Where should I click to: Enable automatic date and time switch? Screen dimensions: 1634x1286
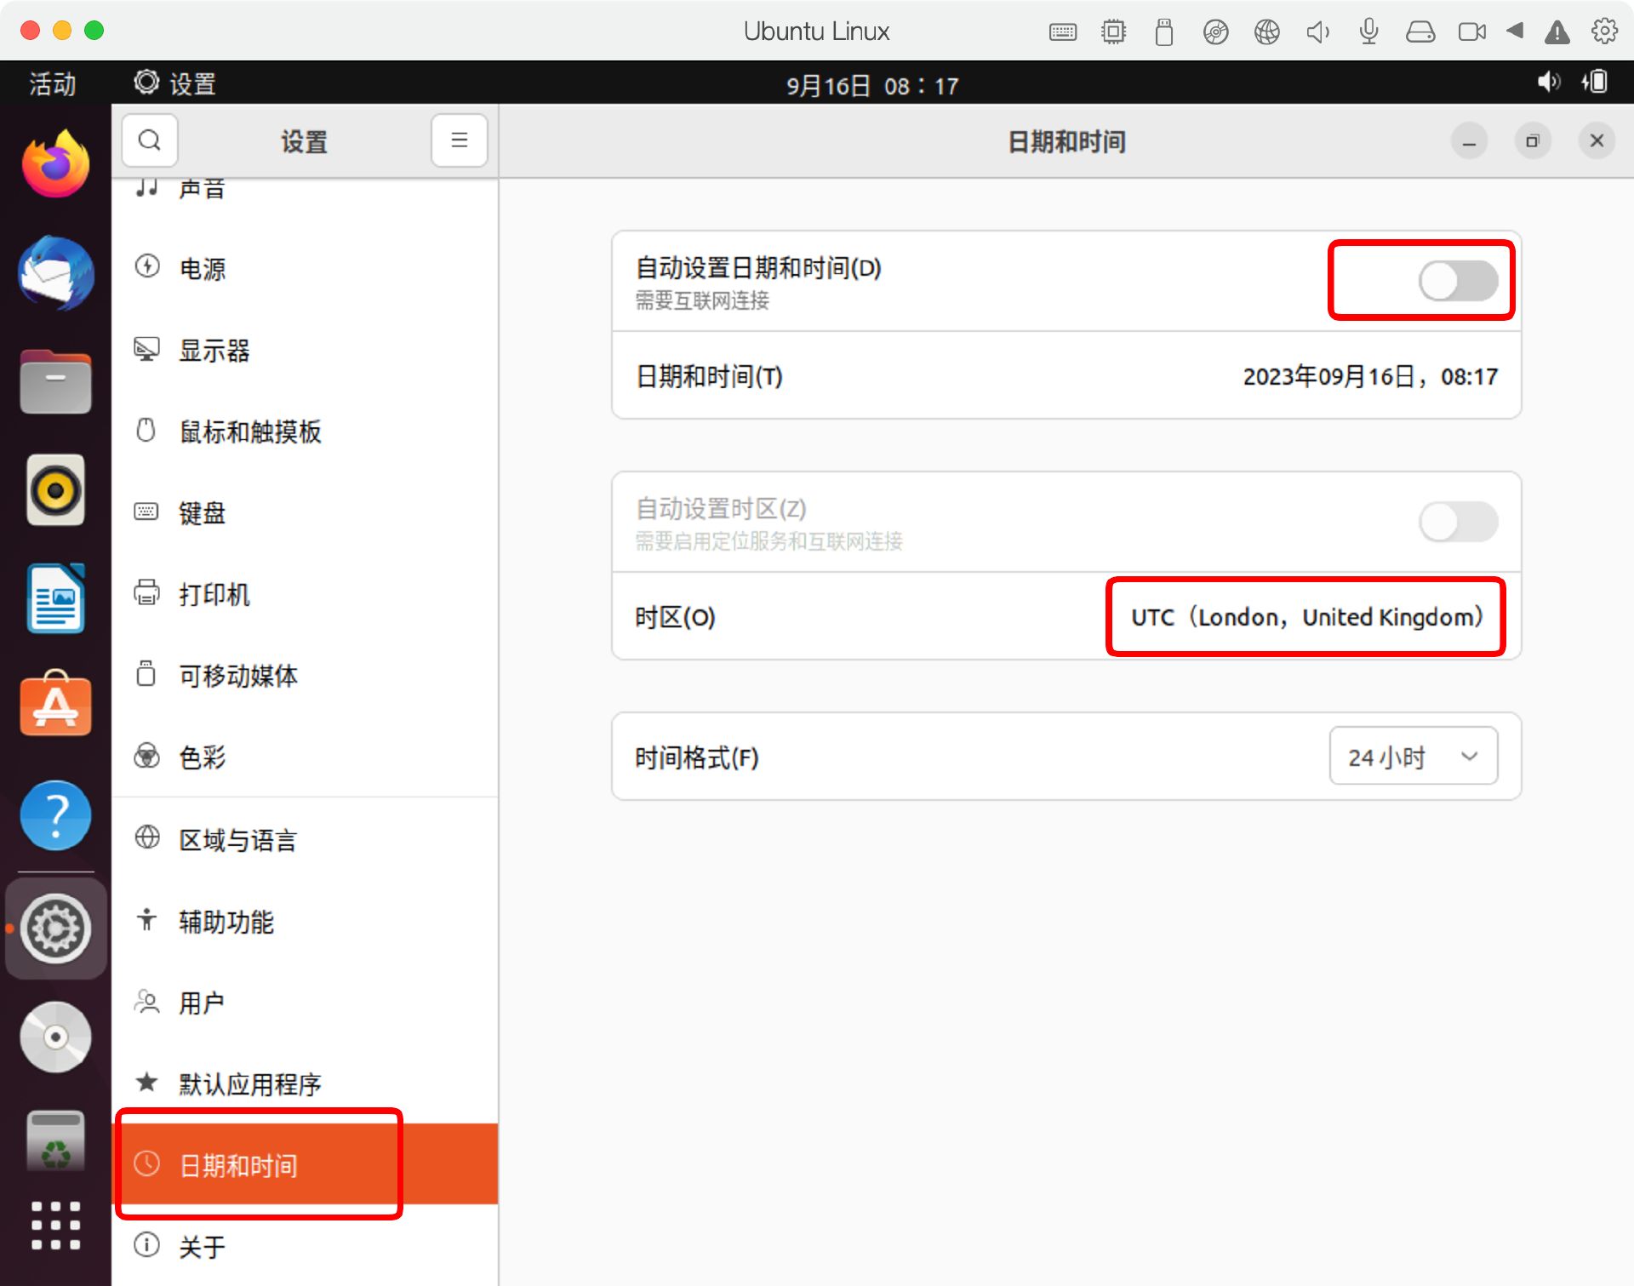pos(1458,282)
